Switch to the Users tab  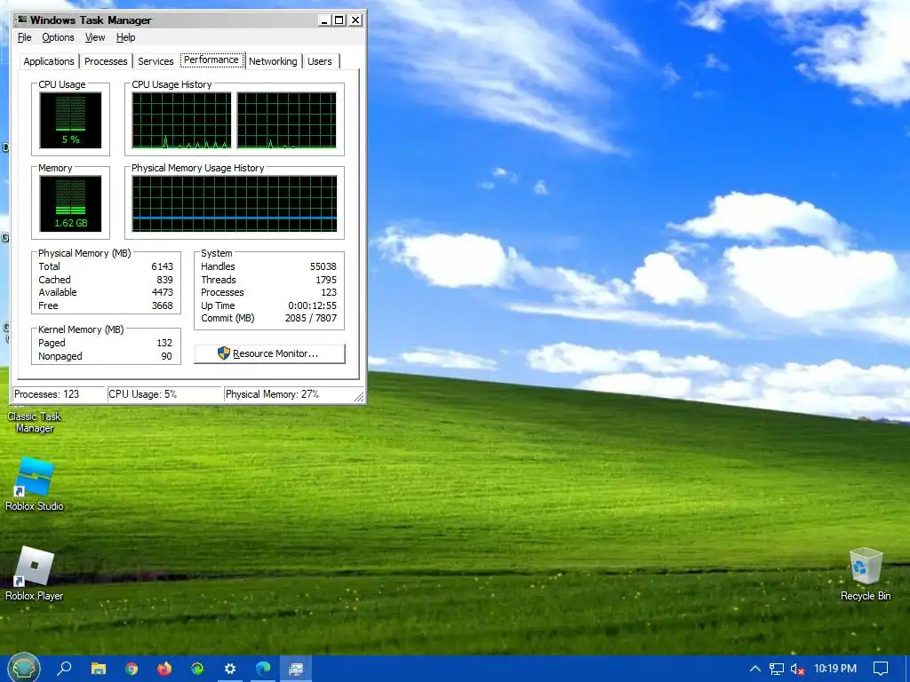[x=320, y=61]
